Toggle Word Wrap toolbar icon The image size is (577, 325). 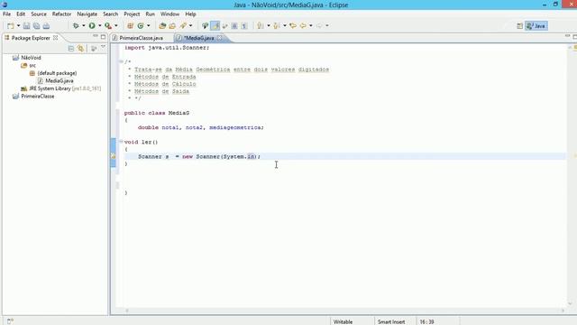(x=224, y=26)
